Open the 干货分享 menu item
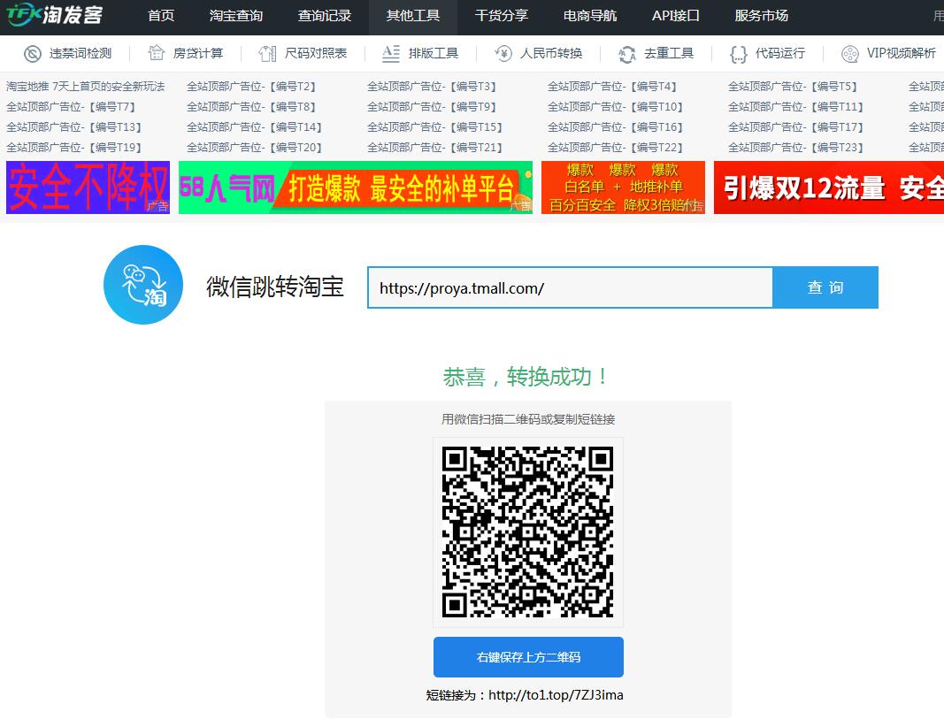 coord(502,16)
